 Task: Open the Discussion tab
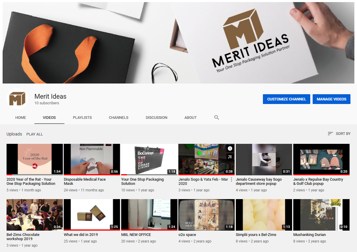click(x=156, y=117)
